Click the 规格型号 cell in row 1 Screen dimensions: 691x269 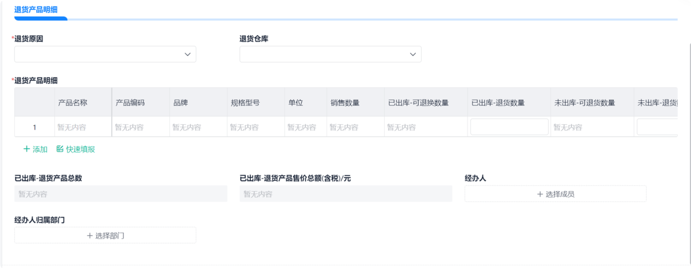[256, 127]
